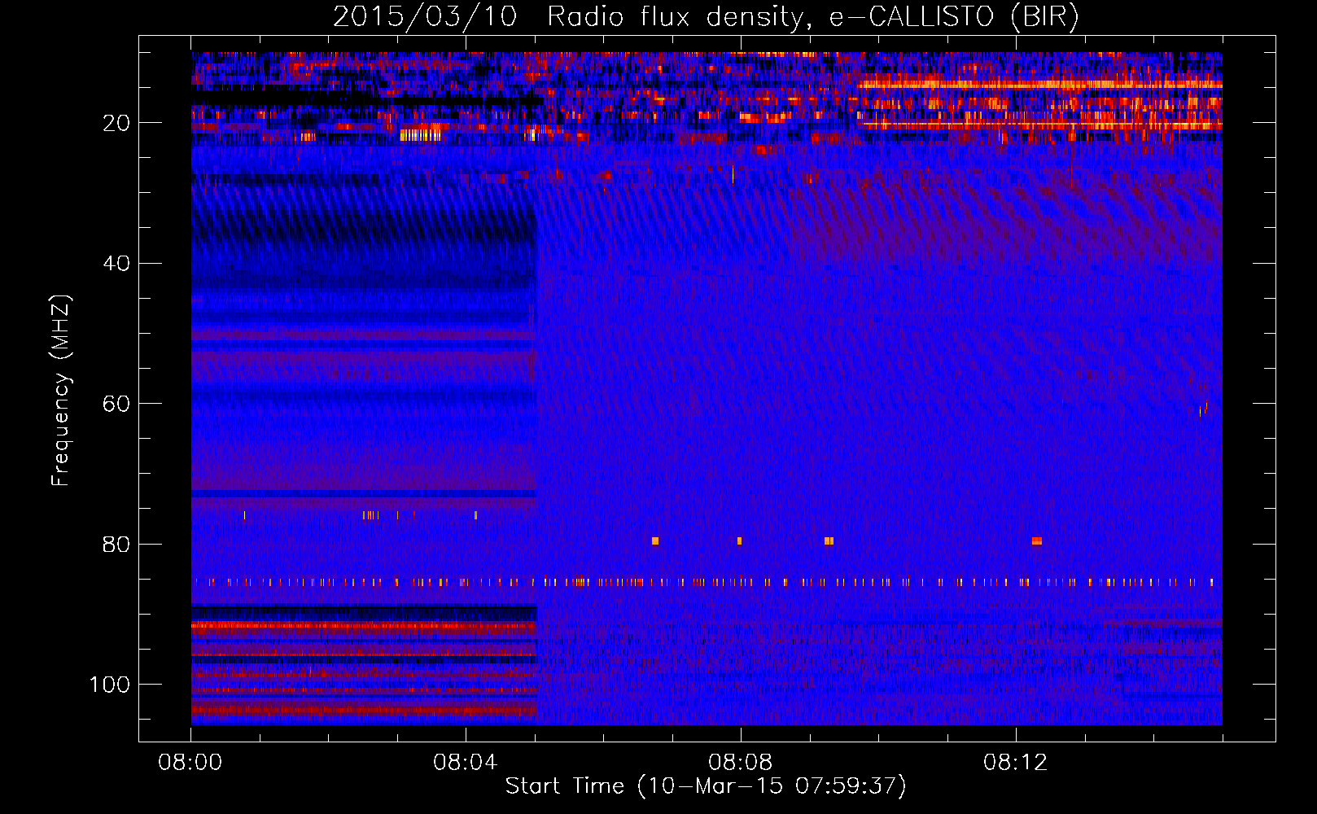Click the 'Start Time (10-Mar-15 07:59:37)' axis label

706,786
